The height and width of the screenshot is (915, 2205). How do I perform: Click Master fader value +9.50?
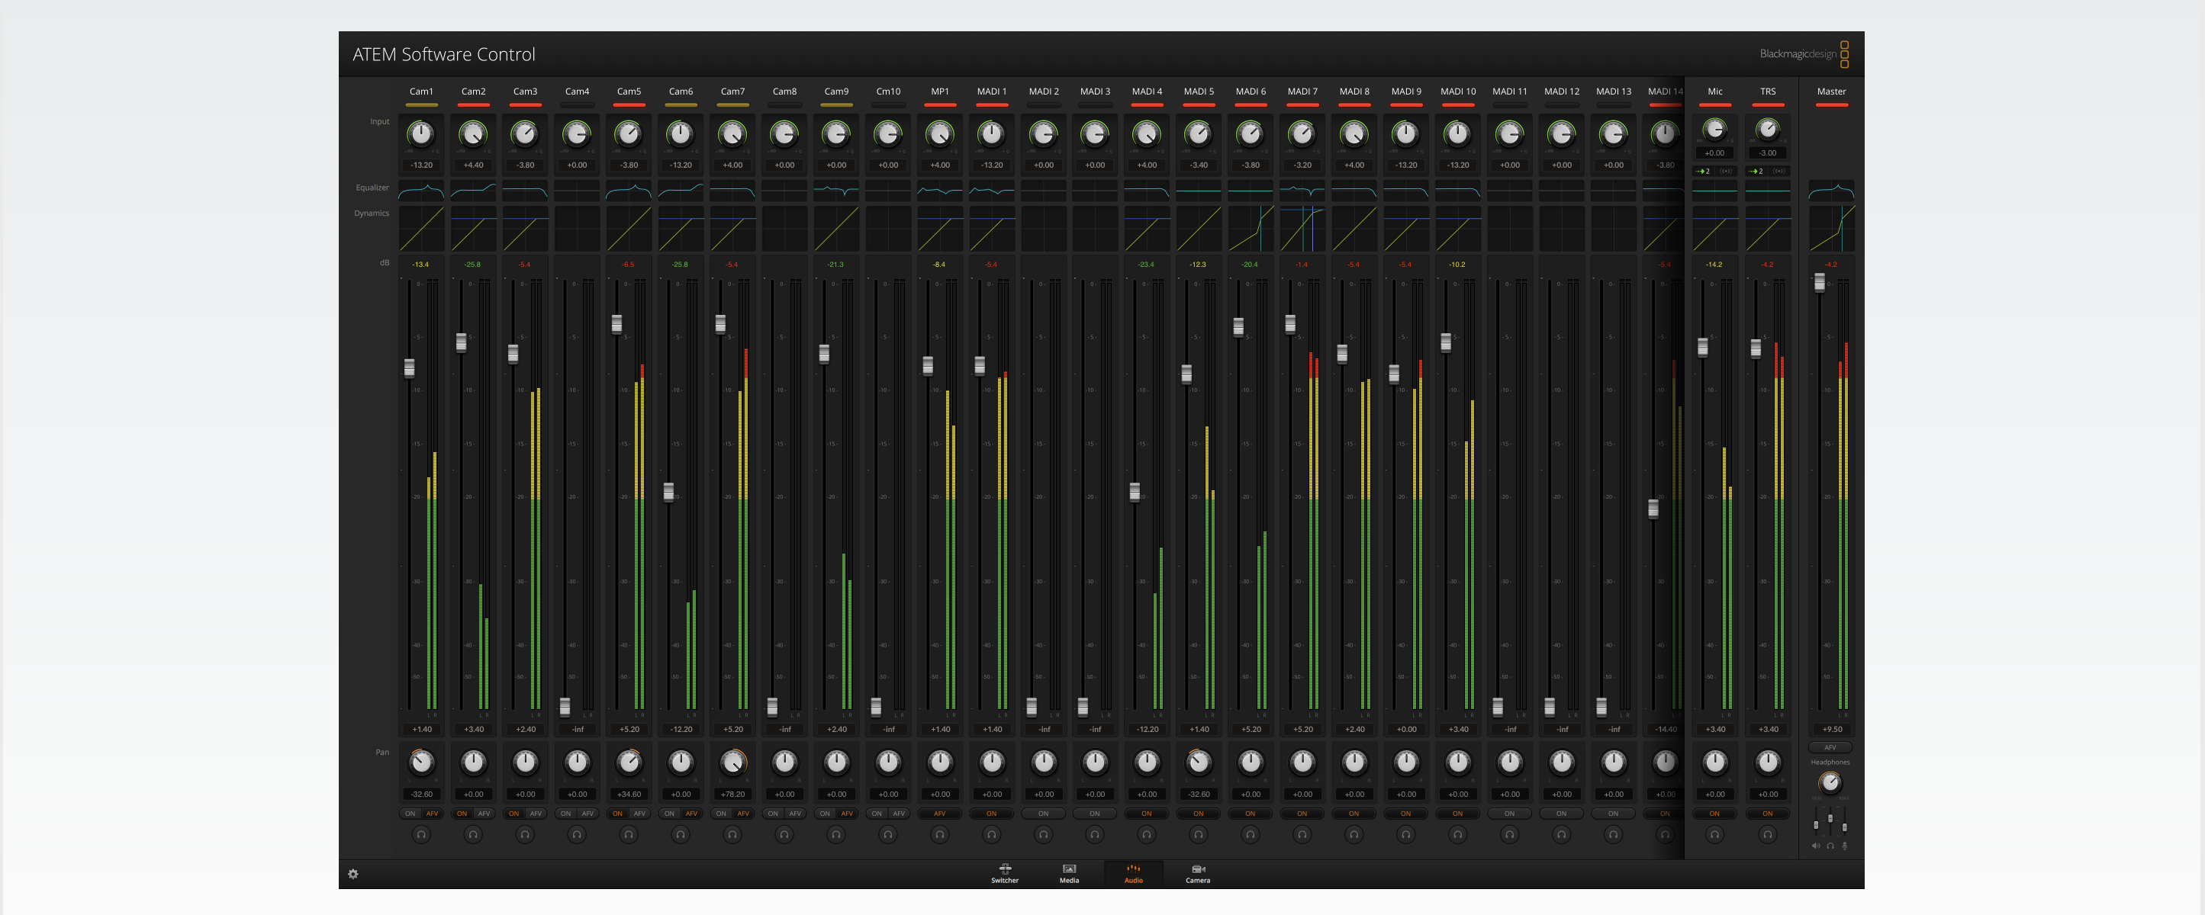pyautogui.click(x=1832, y=730)
